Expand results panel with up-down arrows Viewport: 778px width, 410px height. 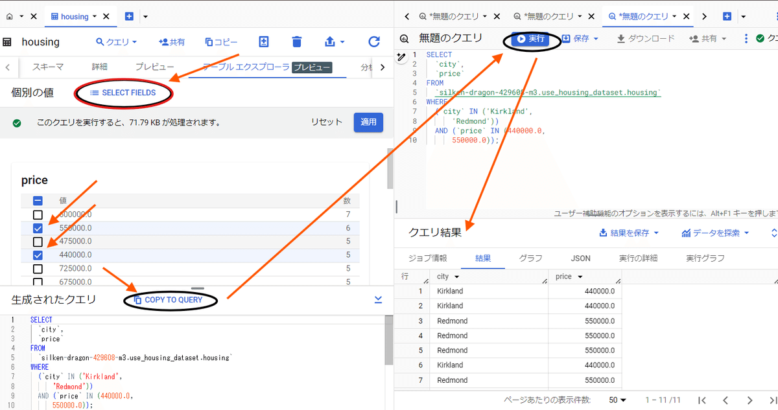pos(773,233)
